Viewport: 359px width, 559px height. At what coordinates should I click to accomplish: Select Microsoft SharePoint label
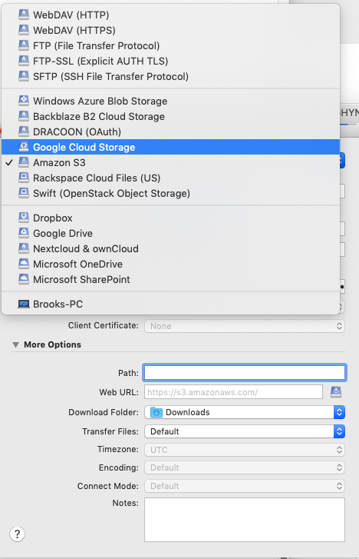(81, 279)
